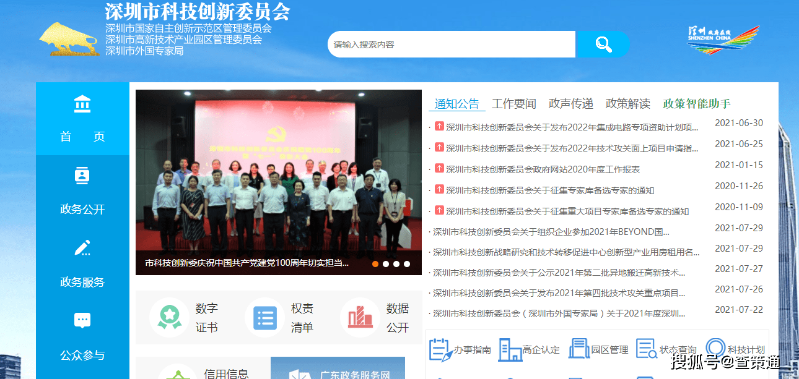Click the party anniversary banner photo

278,173
